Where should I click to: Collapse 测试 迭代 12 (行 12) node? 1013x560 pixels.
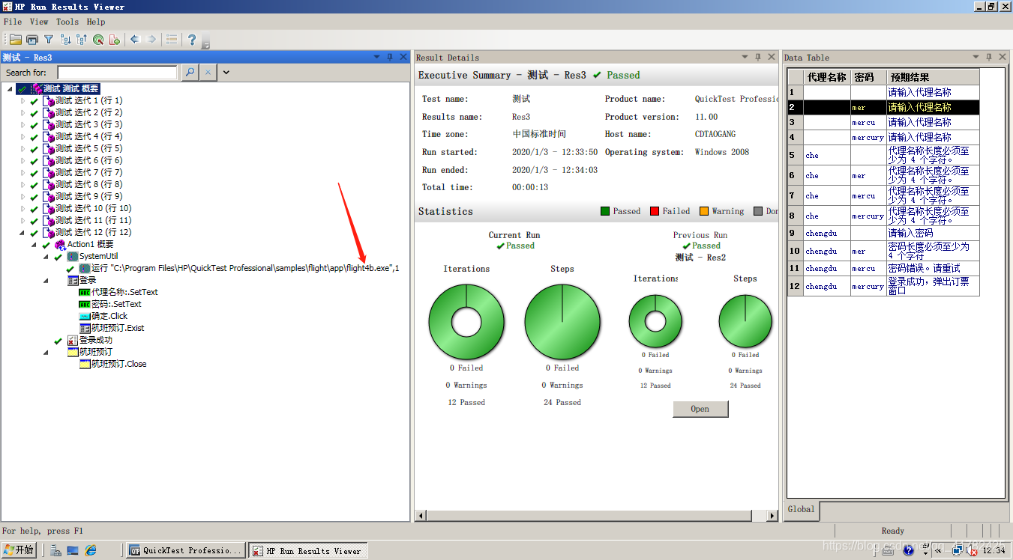tap(22, 233)
